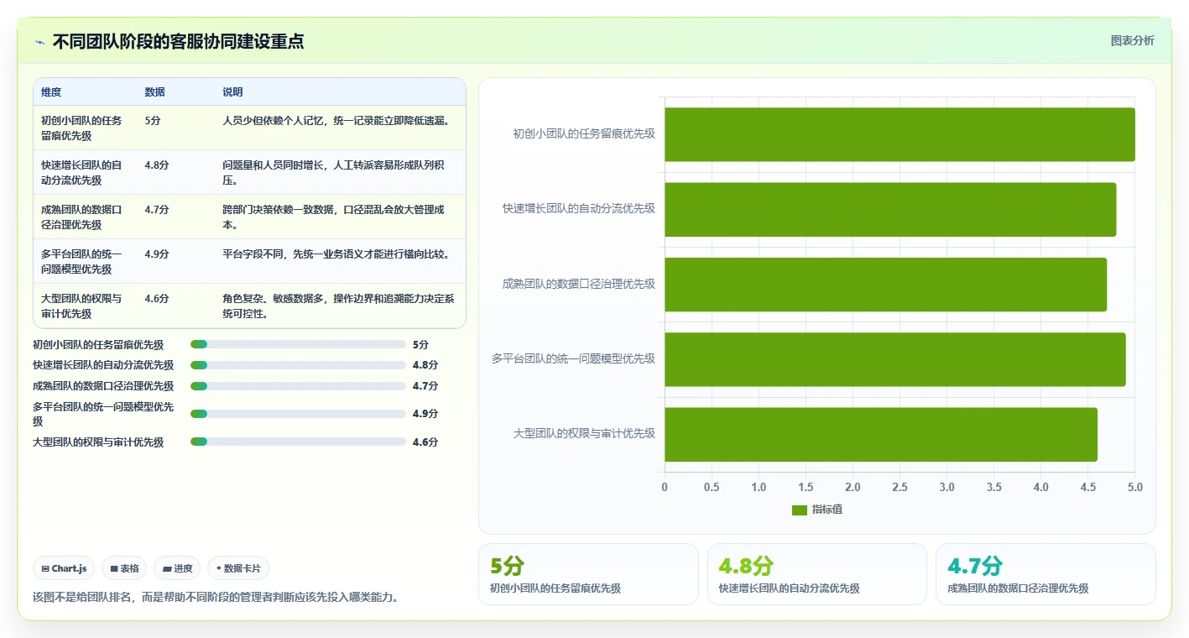
Task: Click the 数据 column header
Action: [154, 92]
